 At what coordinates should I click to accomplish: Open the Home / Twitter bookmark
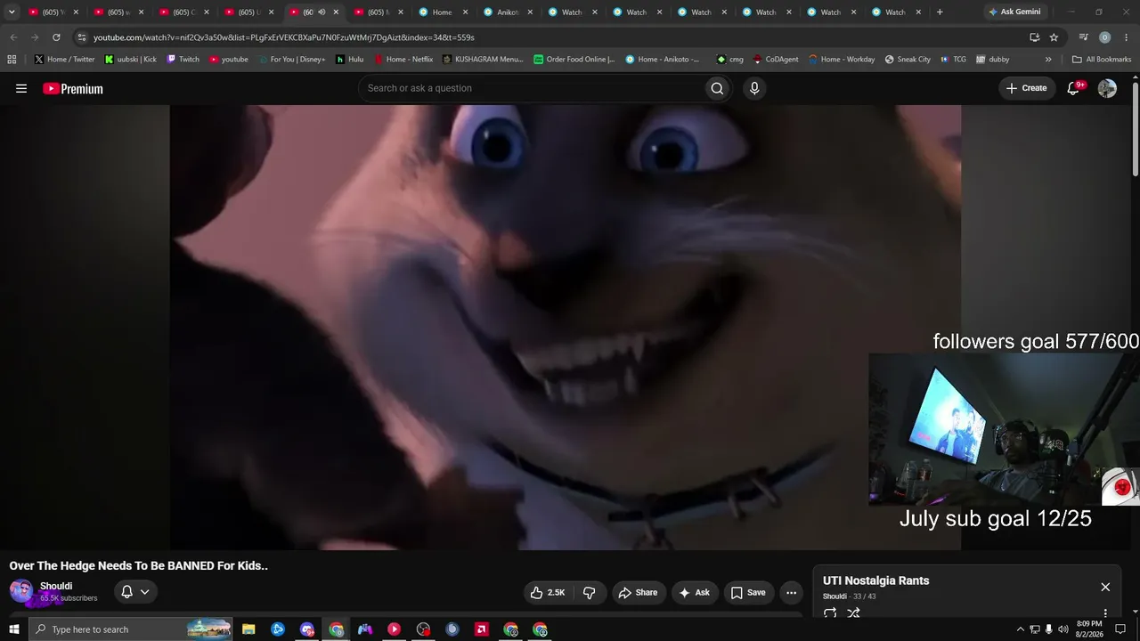coord(64,60)
